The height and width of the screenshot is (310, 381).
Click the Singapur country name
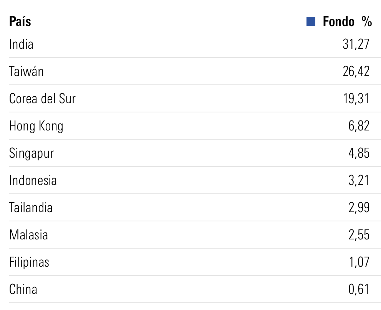click(31, 153)
